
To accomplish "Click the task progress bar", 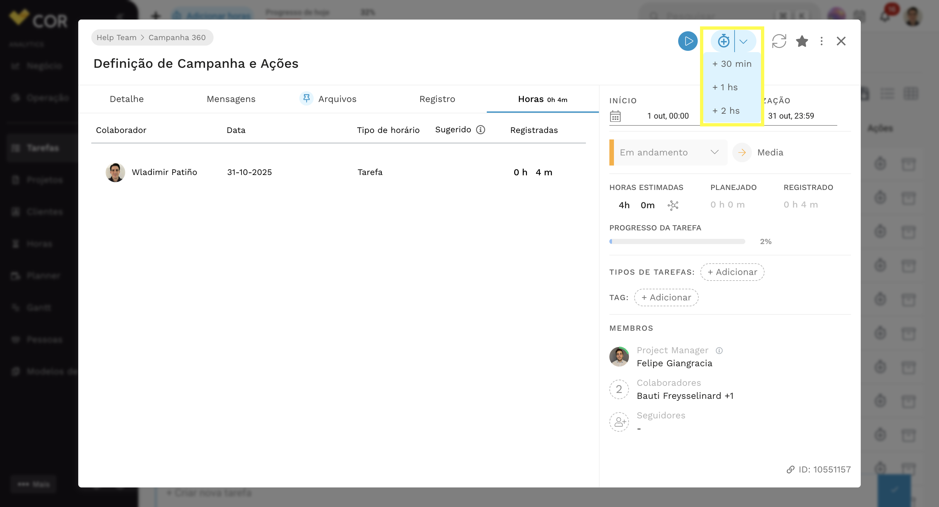I will tap(677, 241).
